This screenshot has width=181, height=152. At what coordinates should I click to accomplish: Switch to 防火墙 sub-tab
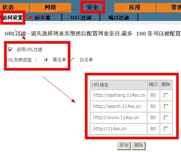click(42, 18)
